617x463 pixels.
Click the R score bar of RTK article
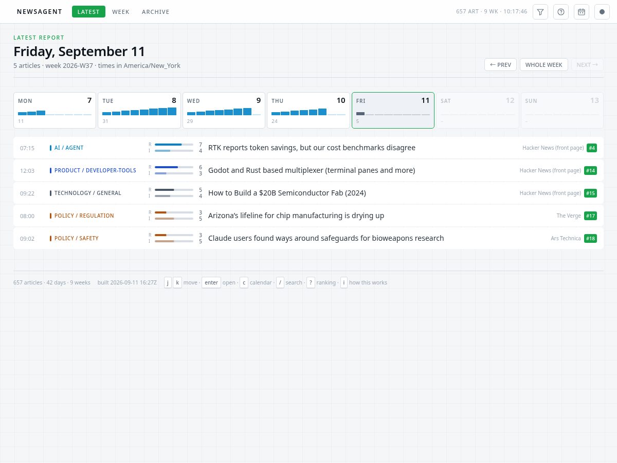[174, 145]
